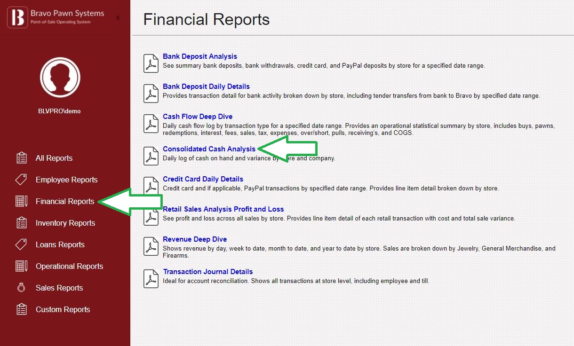Click the description starting 'Daily cash flow log'
This screenshot has width=574, height=346.
(x=359, y=129)
